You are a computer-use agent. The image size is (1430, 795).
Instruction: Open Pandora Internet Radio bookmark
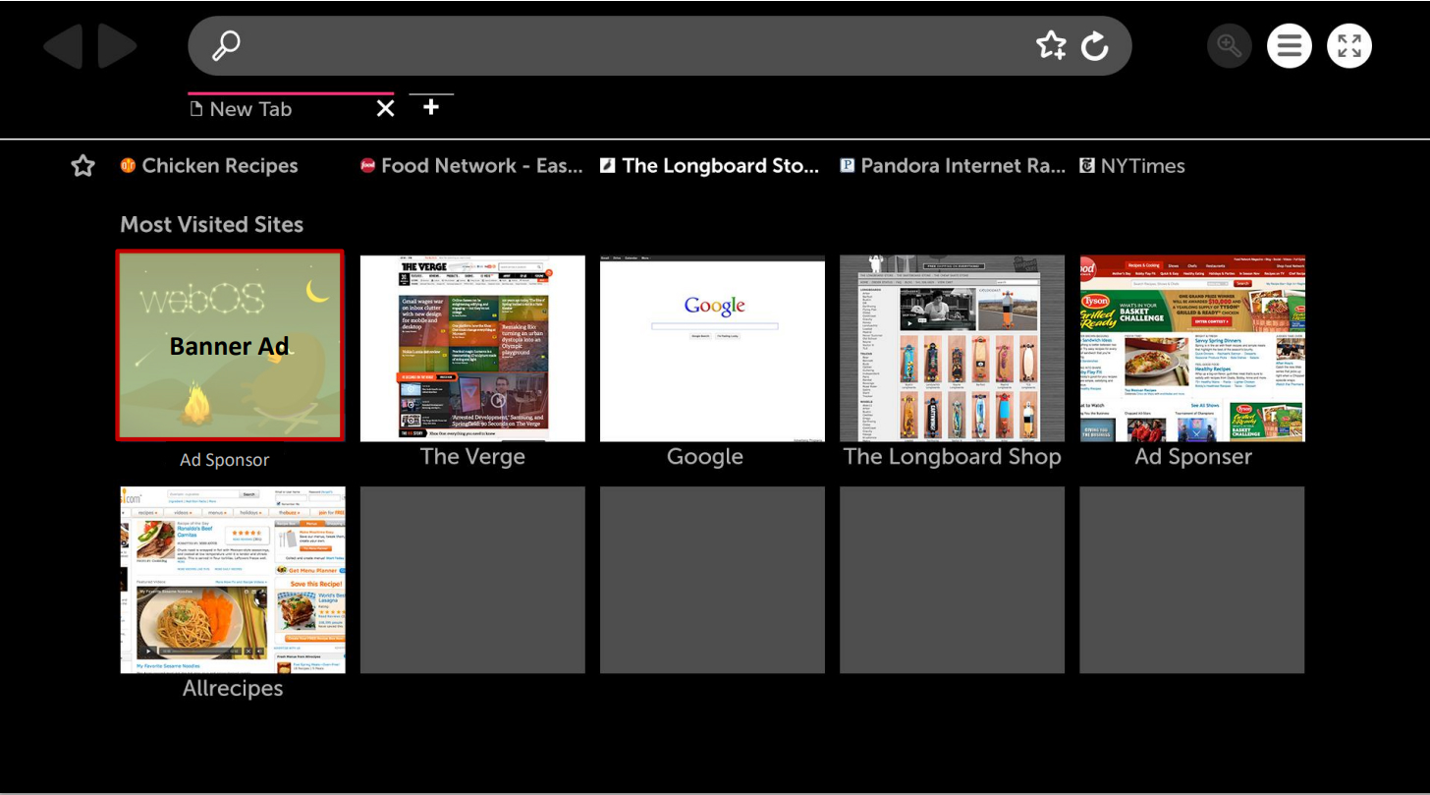[953, 166]
